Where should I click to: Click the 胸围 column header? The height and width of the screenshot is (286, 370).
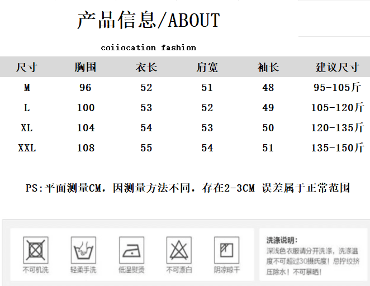pos(86,67)
